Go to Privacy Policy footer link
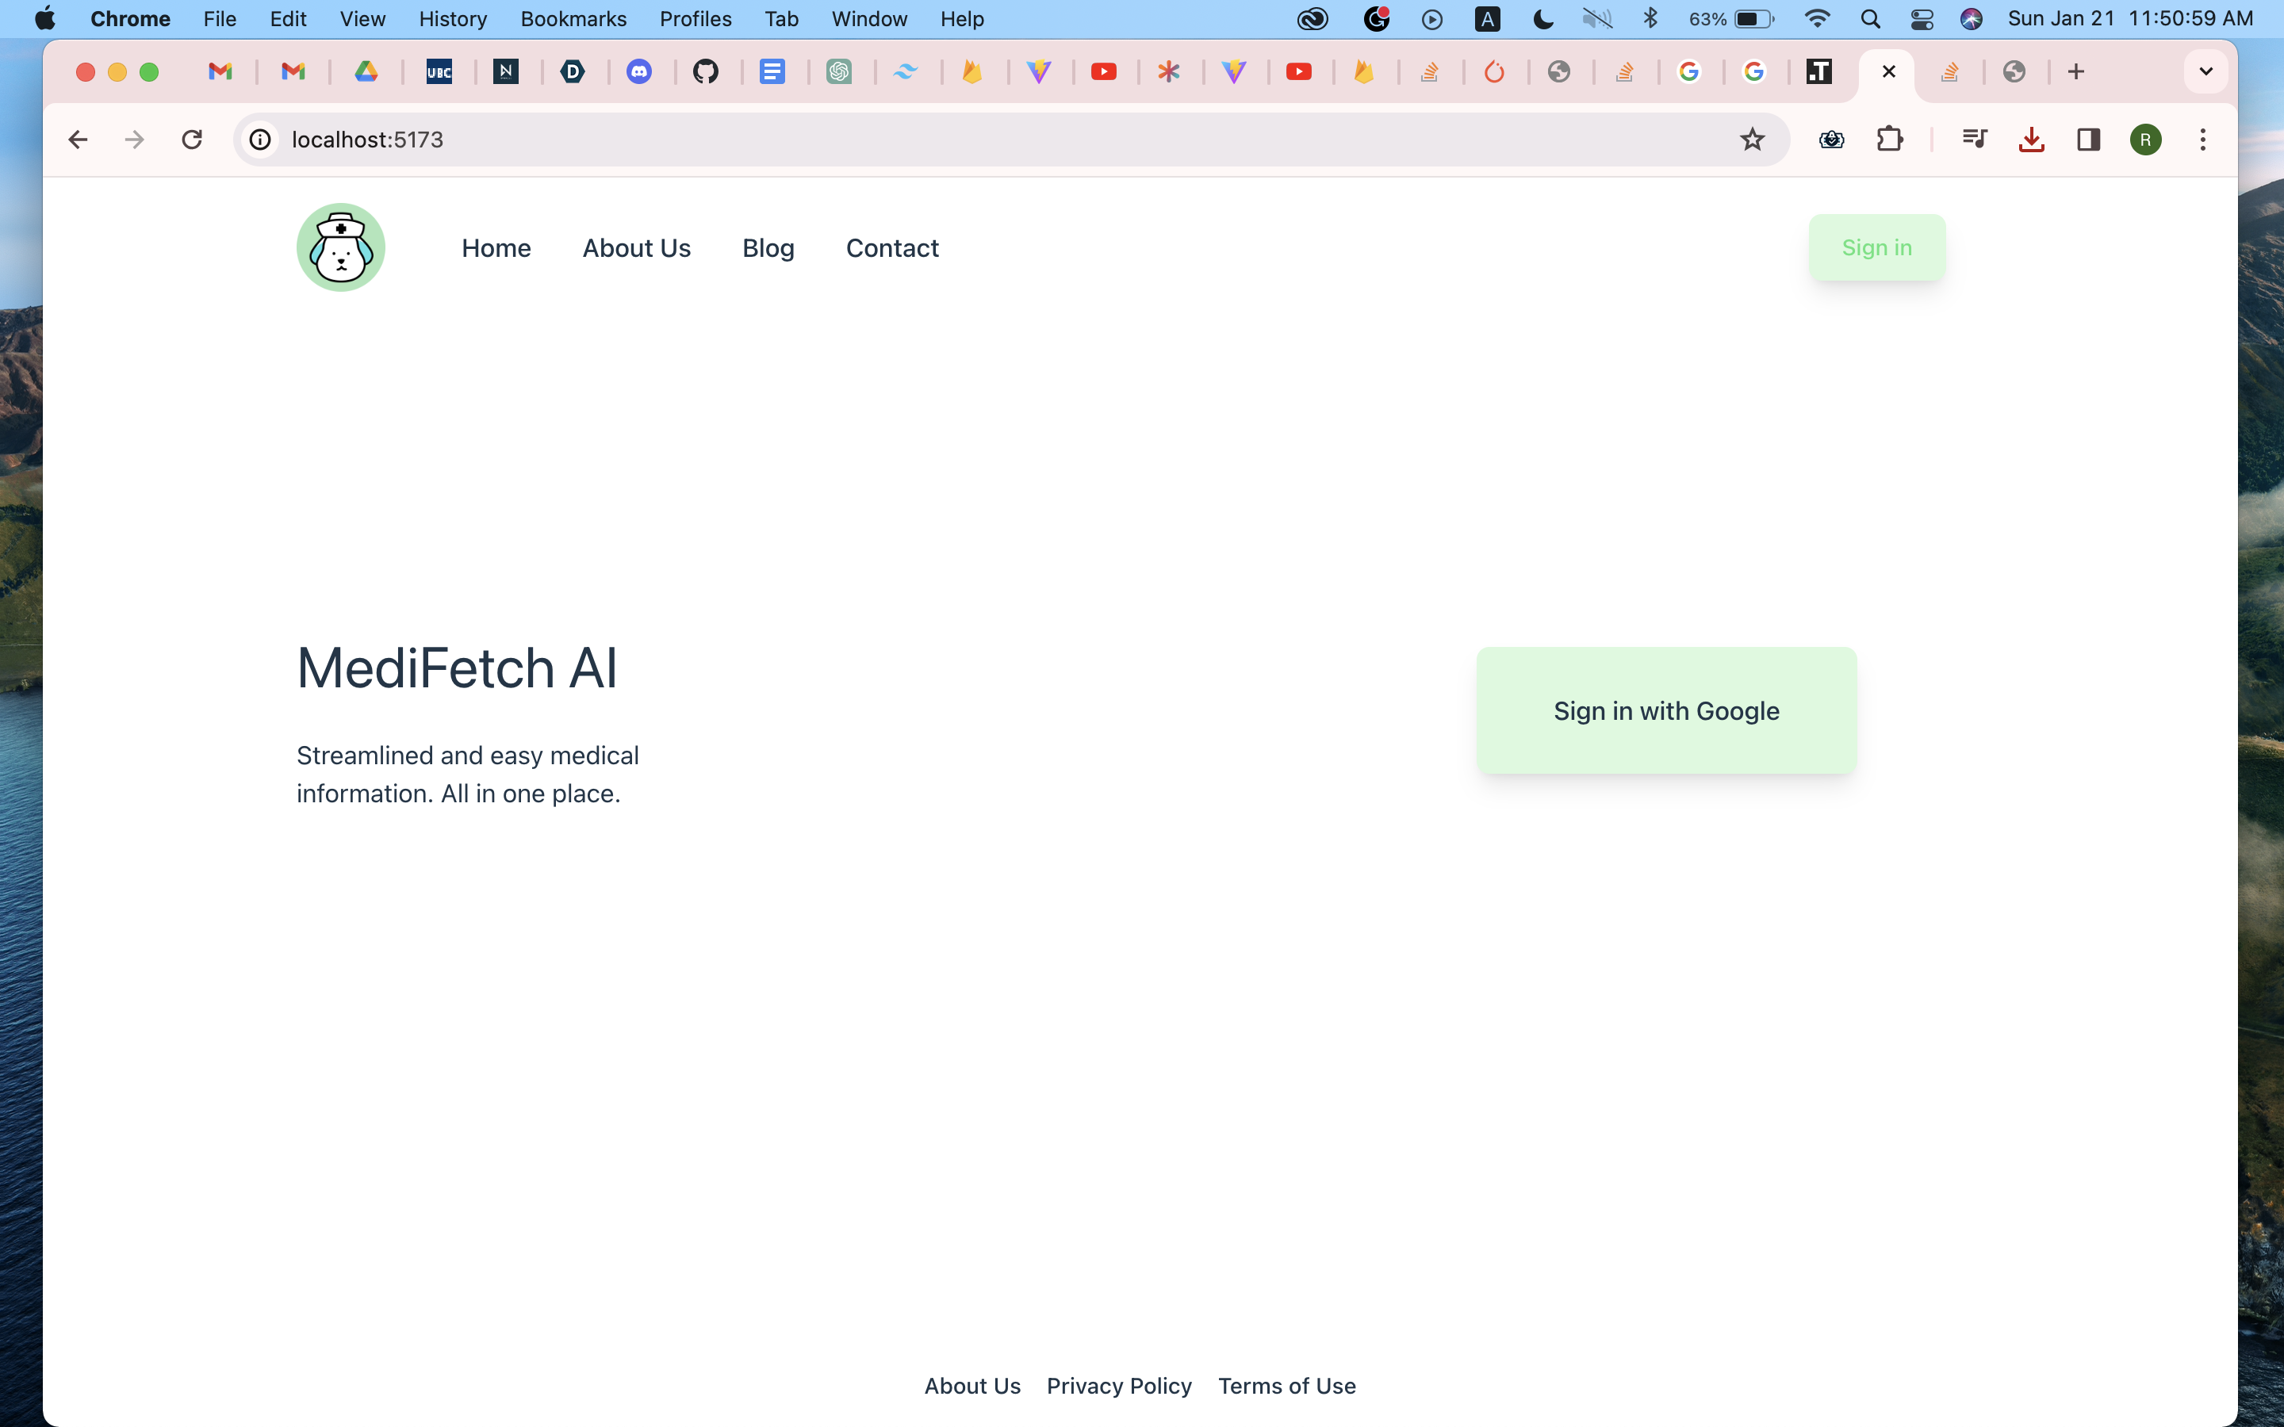 pyautogui.click(x=1118, y=1386)
